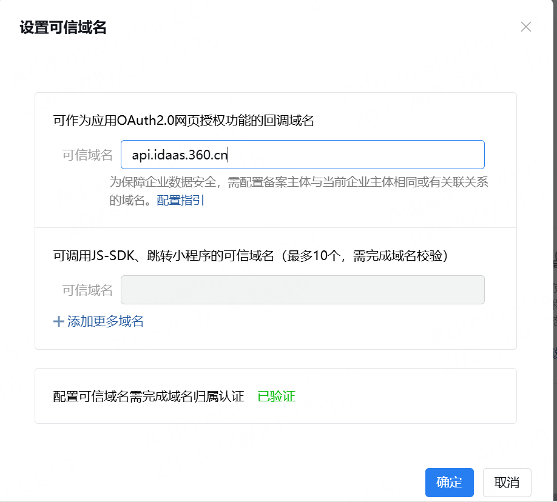Close the 设置可信域名 dialog with the X icon

coord(526,27)
